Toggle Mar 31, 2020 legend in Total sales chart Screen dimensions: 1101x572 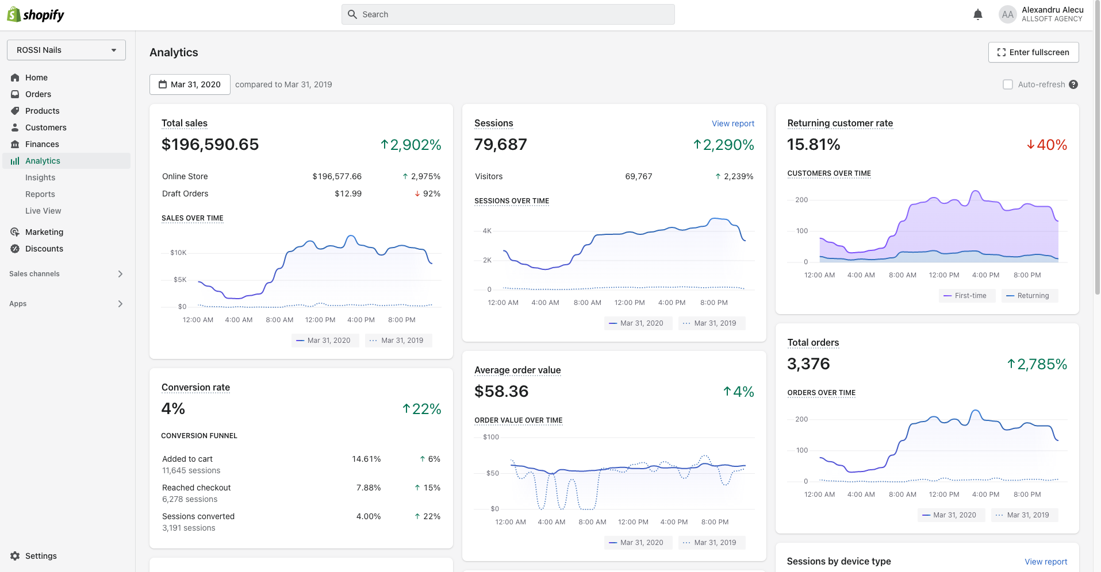[x=325, y=341]
